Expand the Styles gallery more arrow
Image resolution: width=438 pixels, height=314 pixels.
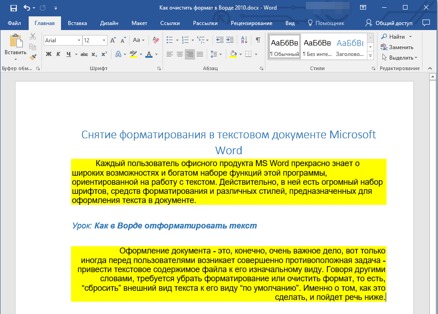[370, 56]
